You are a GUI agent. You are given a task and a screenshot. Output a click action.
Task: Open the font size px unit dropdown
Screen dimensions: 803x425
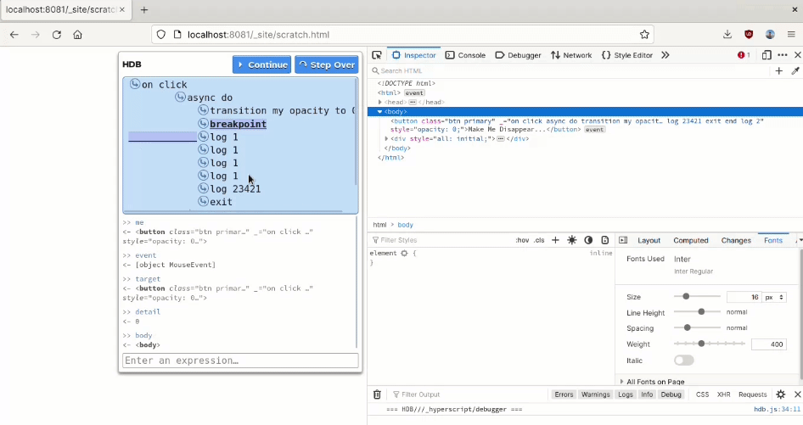tap(775, 297)
